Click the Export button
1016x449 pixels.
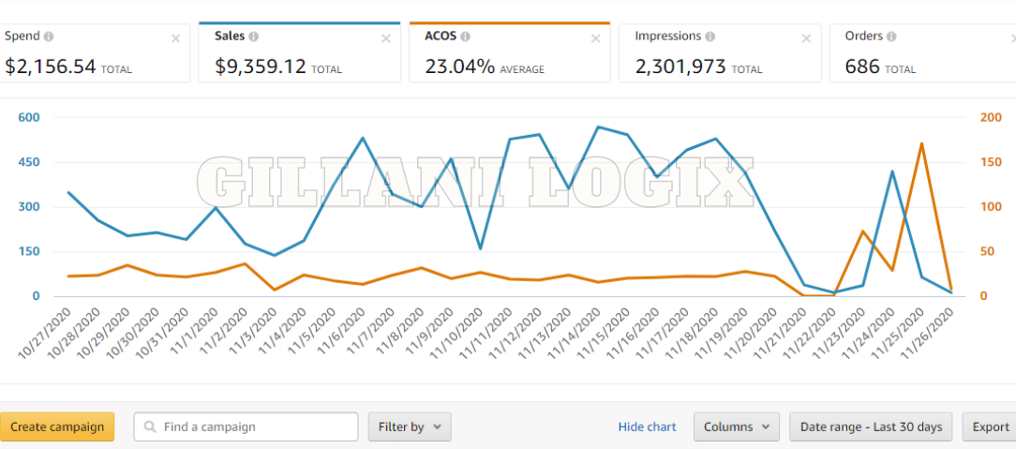coord(990,427)
